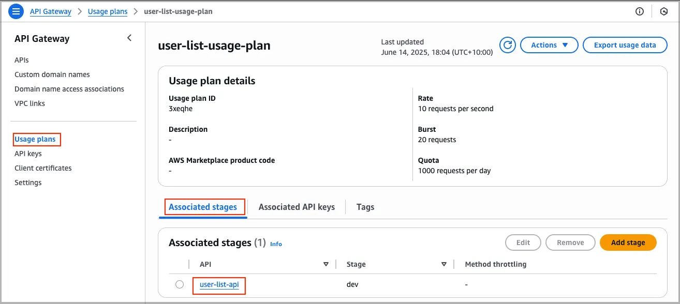Viewport: 680px width, 304px height.
Task: Sort by the Stage column arrow
Action: [444, 264]
